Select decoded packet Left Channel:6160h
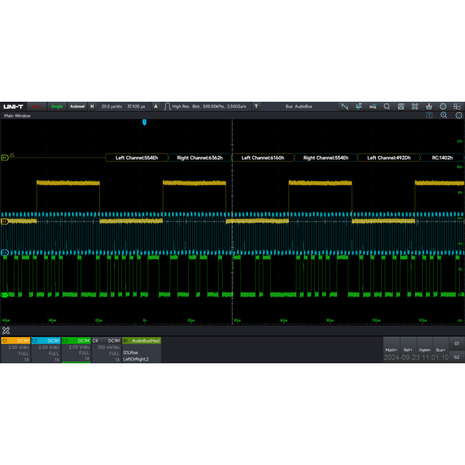This screenshot has height=465, width=465. 263,158
